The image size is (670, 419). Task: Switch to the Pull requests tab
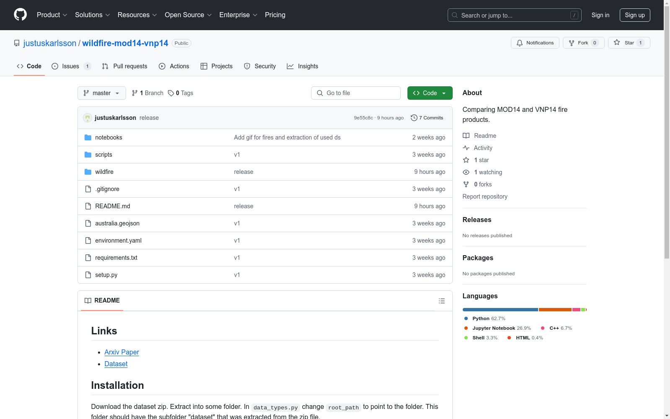[x=124, y=66]
